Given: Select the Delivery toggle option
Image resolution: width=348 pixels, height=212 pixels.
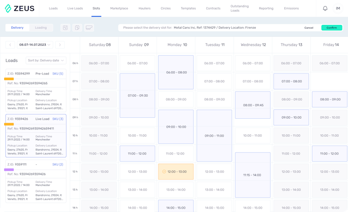Looking at the screenshot, I should (17, 28).
